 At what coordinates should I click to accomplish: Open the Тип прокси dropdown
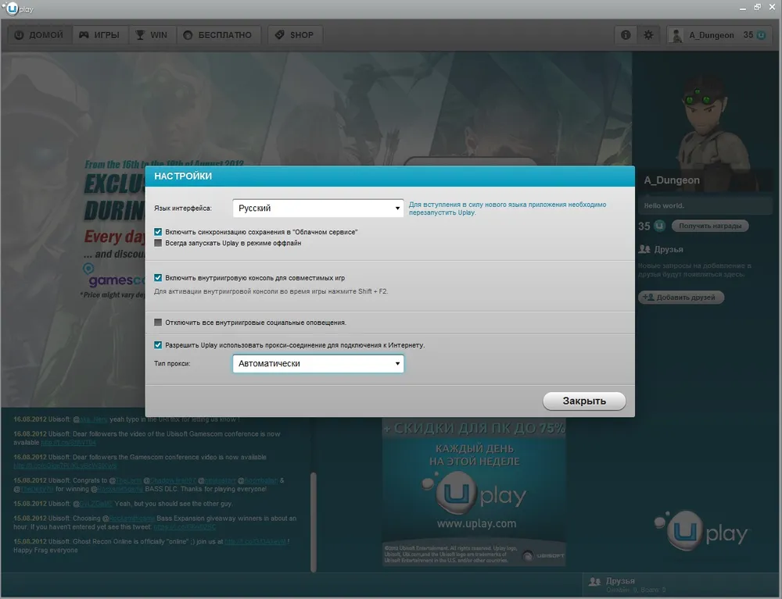(317, 363)
